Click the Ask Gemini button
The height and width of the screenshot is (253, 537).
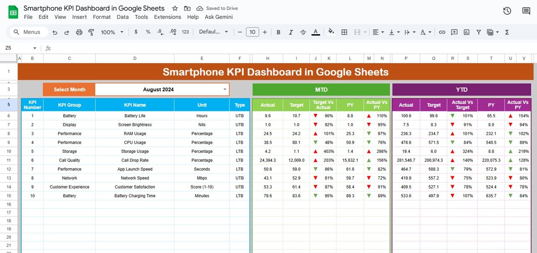pyautogui.click(x=219, y=17)
